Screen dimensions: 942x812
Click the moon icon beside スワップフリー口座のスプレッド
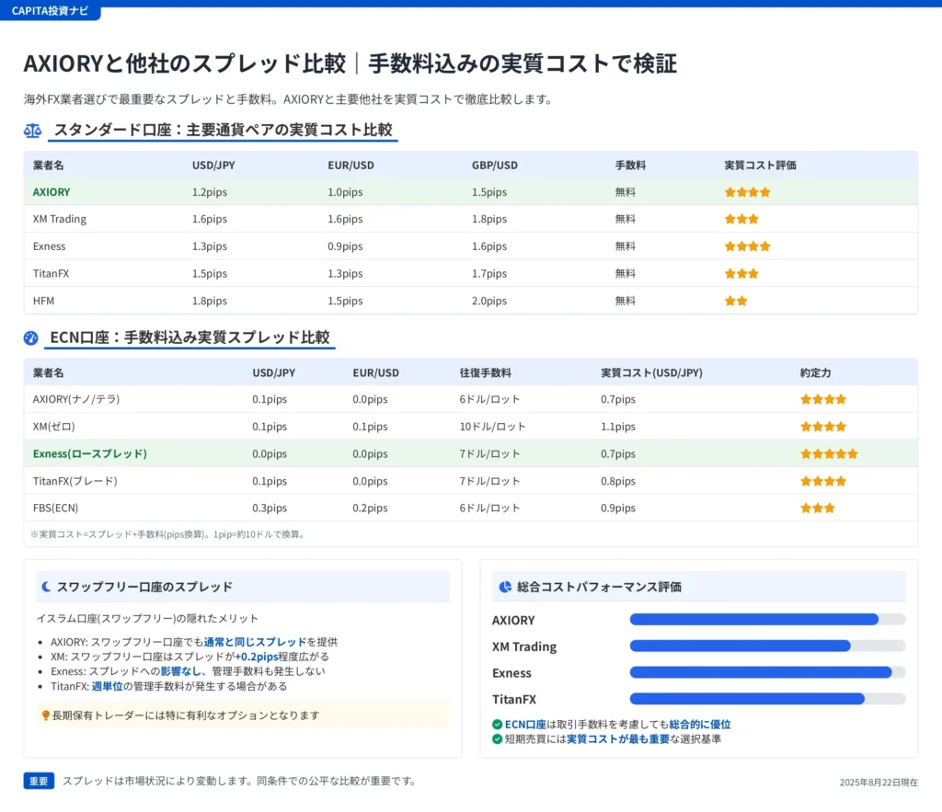(46, 587)
